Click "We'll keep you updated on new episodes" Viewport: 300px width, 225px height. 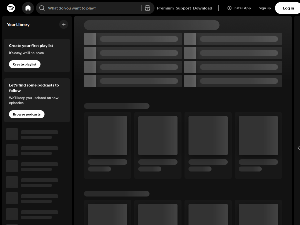[x=34, y=100]
